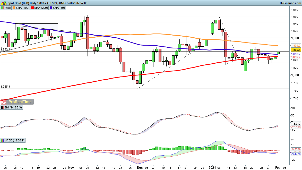Open the SMI (14 3 5 3) indicator label

click(x=13, y=107)
